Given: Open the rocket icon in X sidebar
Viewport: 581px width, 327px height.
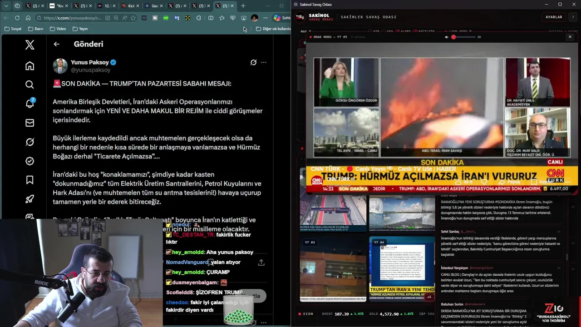Looking at the screenshot, I should point(30,199).
